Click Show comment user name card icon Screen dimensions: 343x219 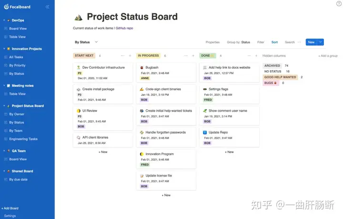pos(205,111)
